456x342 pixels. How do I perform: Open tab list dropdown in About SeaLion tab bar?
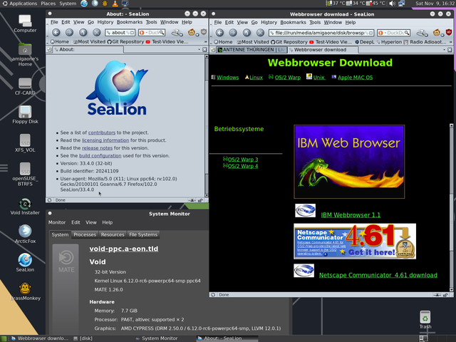199,50
